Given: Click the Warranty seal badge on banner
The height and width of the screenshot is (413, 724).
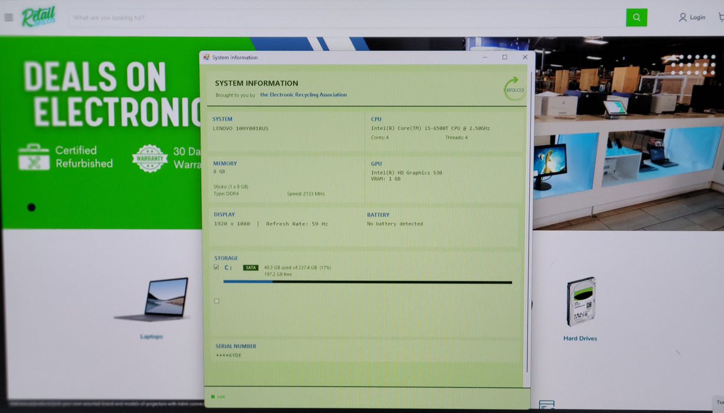Looking at the screenshot, I should (149, 158).
